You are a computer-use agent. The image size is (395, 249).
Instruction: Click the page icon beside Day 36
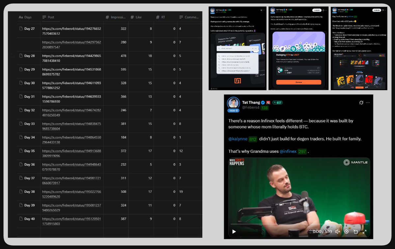click(21, 164)
